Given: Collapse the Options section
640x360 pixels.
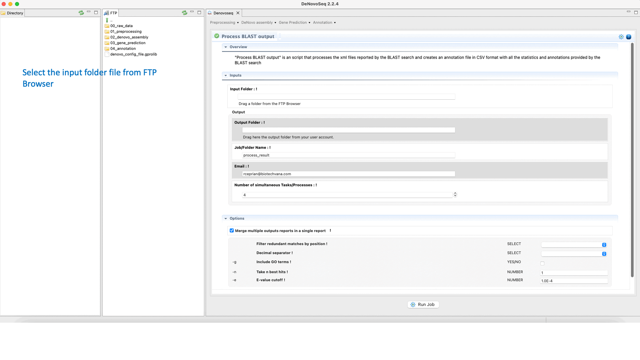Looking at the screenshot, I should coord(226,219).
